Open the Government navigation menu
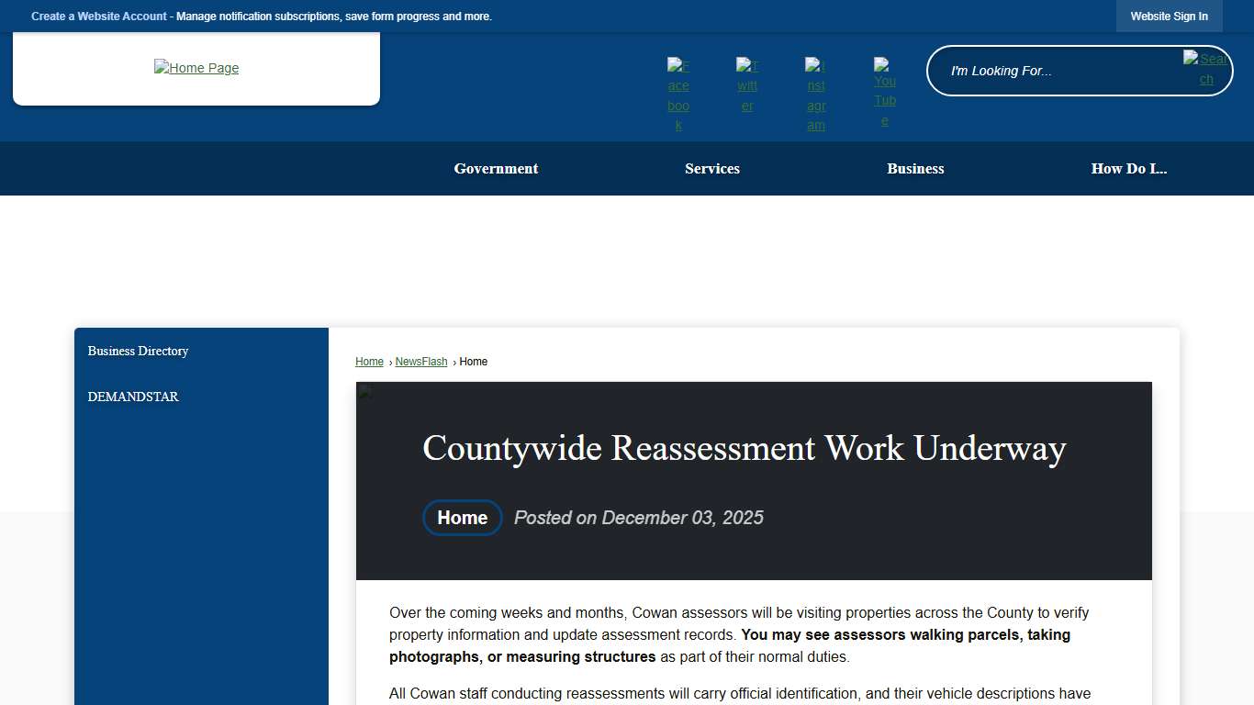 [496, 168]
